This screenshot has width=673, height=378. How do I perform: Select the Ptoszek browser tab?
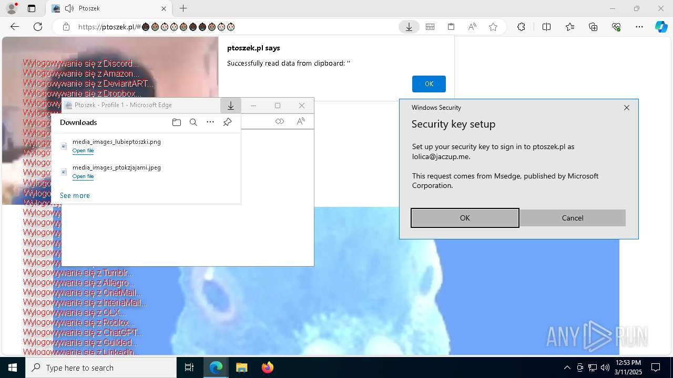tap(108, 8)
